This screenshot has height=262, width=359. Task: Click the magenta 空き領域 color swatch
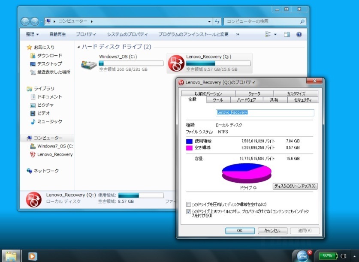point(189,148)
